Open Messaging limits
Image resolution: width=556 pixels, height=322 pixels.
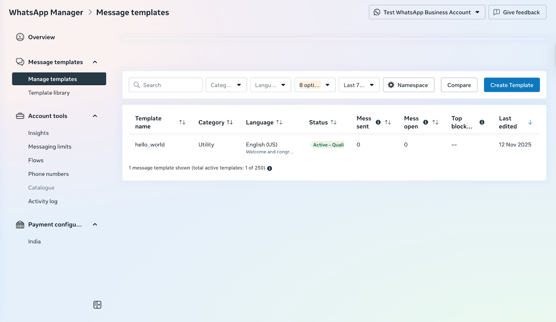tap(50, 147)
